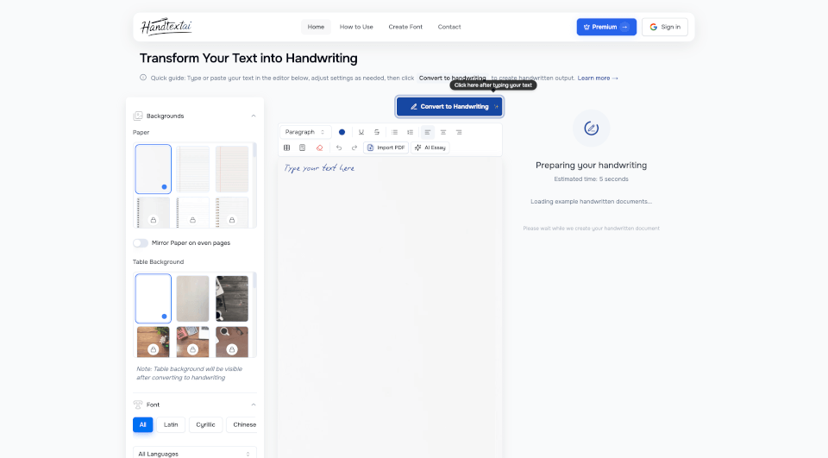Click the red eraser icon
Image resolution: width=828 pixels, height=458 pixels.
click(x=319, y=147)
